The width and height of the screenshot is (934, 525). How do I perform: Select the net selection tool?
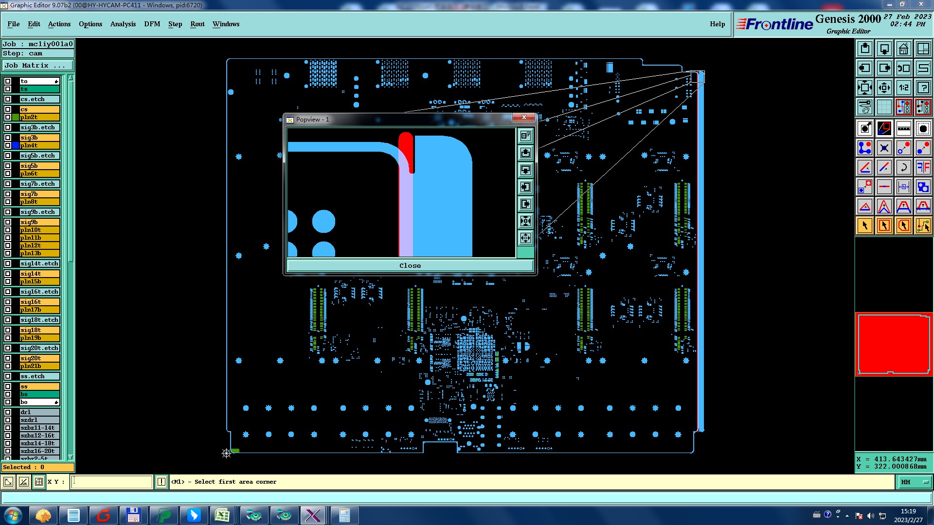tap(923, 226)
